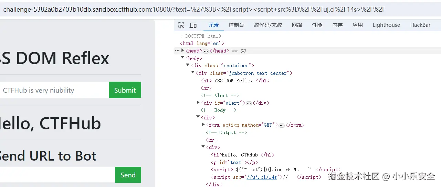The height and width of the screenshot is (187, 441).
Task: Expand the form action method GET node
Action: click(203, 125)
